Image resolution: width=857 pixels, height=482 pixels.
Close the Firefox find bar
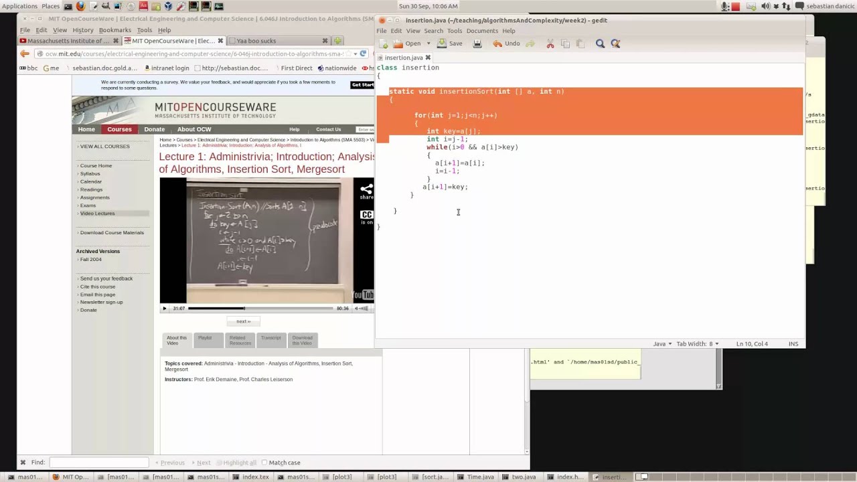point(23,463)
